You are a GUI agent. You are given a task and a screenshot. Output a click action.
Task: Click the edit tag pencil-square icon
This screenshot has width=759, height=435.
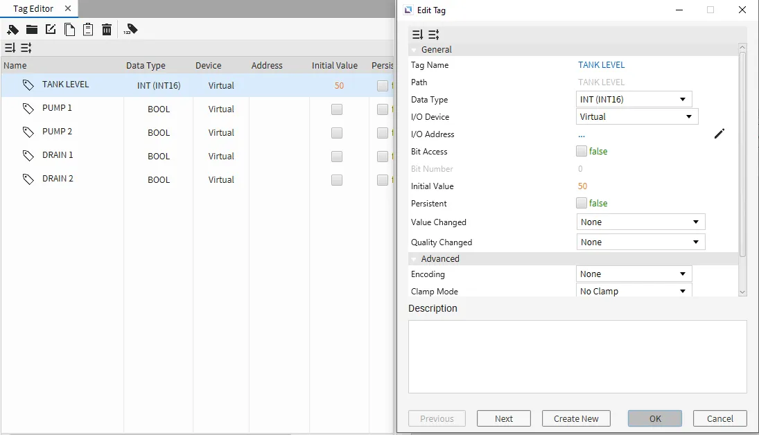pos(51,29)
